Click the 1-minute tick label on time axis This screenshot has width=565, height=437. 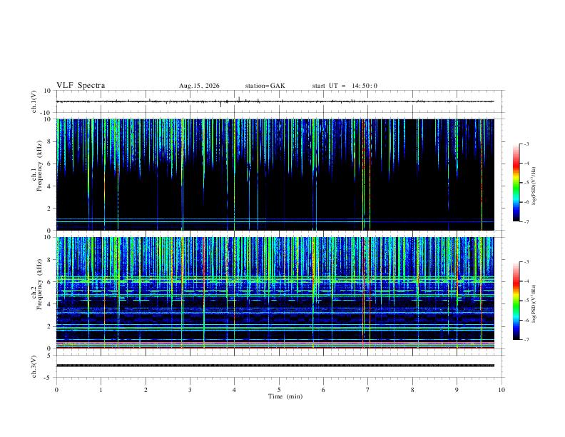[101, 390]
